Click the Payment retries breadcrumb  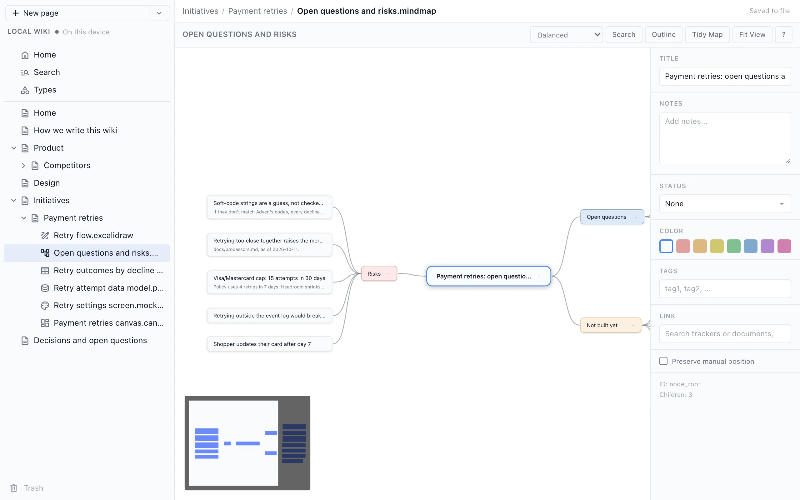pyautogui.click(x=257, y=11)
